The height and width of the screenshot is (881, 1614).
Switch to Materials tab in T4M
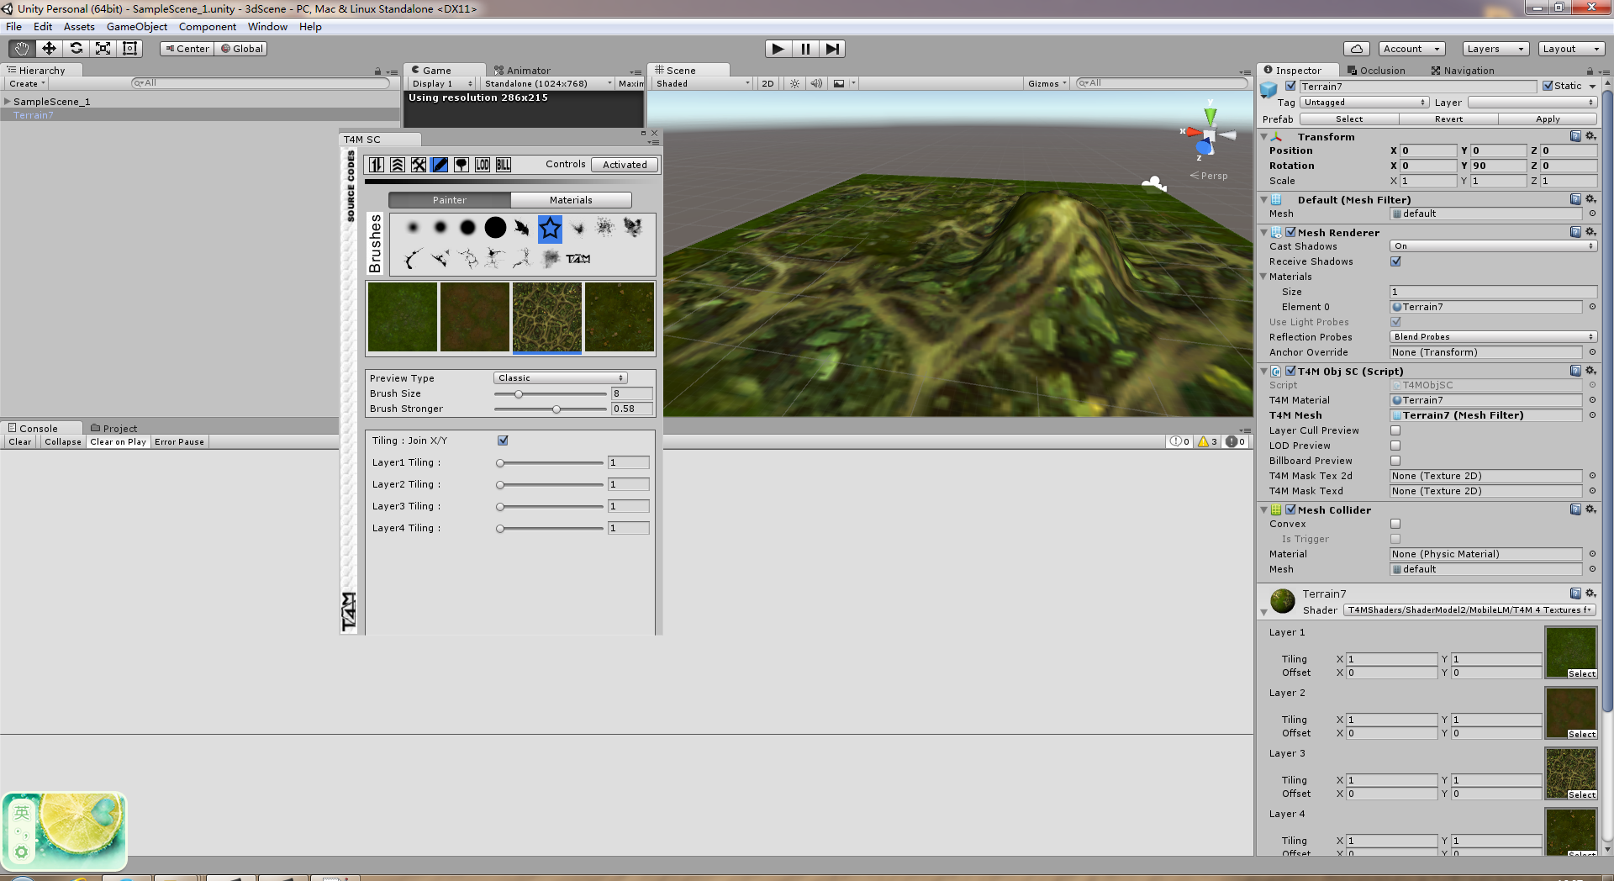pyautogui.click(x=571, y=200)
